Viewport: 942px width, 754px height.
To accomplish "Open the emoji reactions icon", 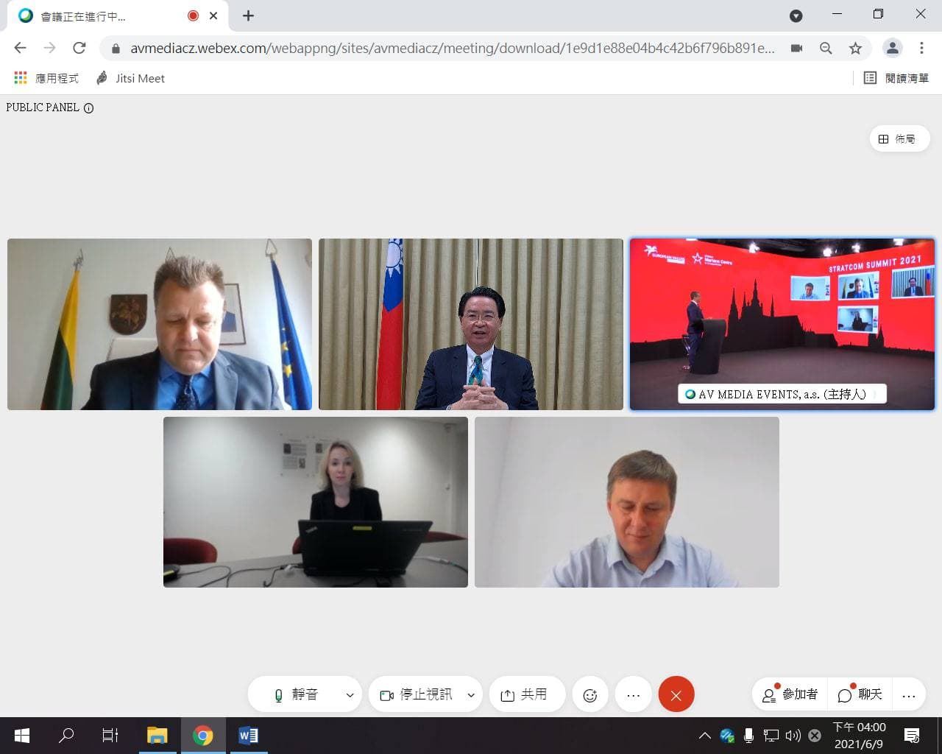I will coord(590,694).
